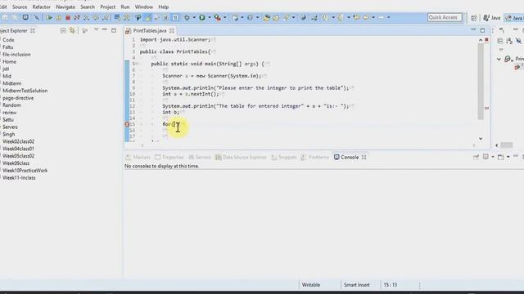Toggle the Block Selection Mode icon
The height and width of the screenshot is (294, 524).
(165, 17)
